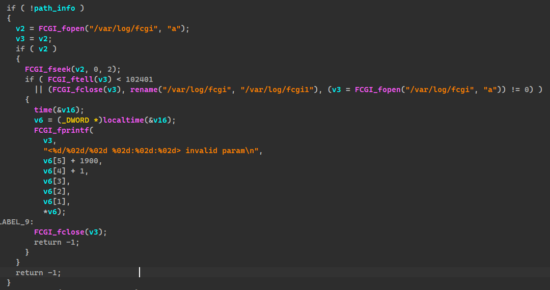Select the "invalid param" format string
This screenshot has width=550, height=290.
(153, 151)
